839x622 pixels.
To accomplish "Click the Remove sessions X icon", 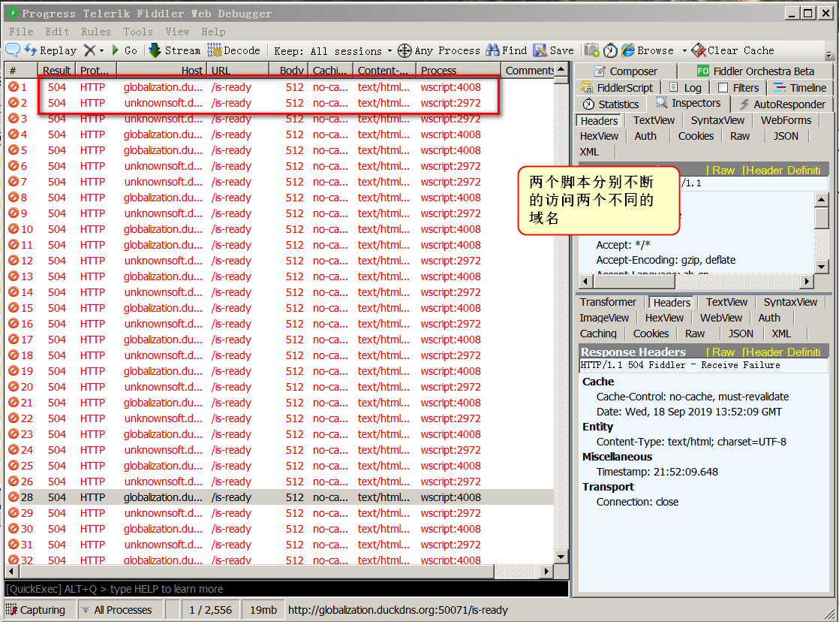I will coord(89,50).
